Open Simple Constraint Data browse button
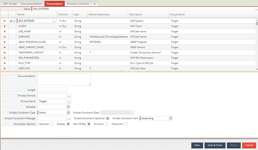Screen dimensions: 258x150 132,113
